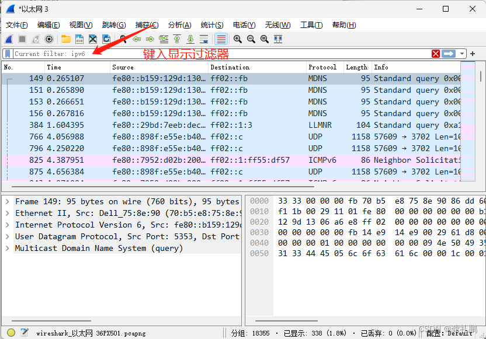Sort by Destination column header

click(x=257, y=67)
